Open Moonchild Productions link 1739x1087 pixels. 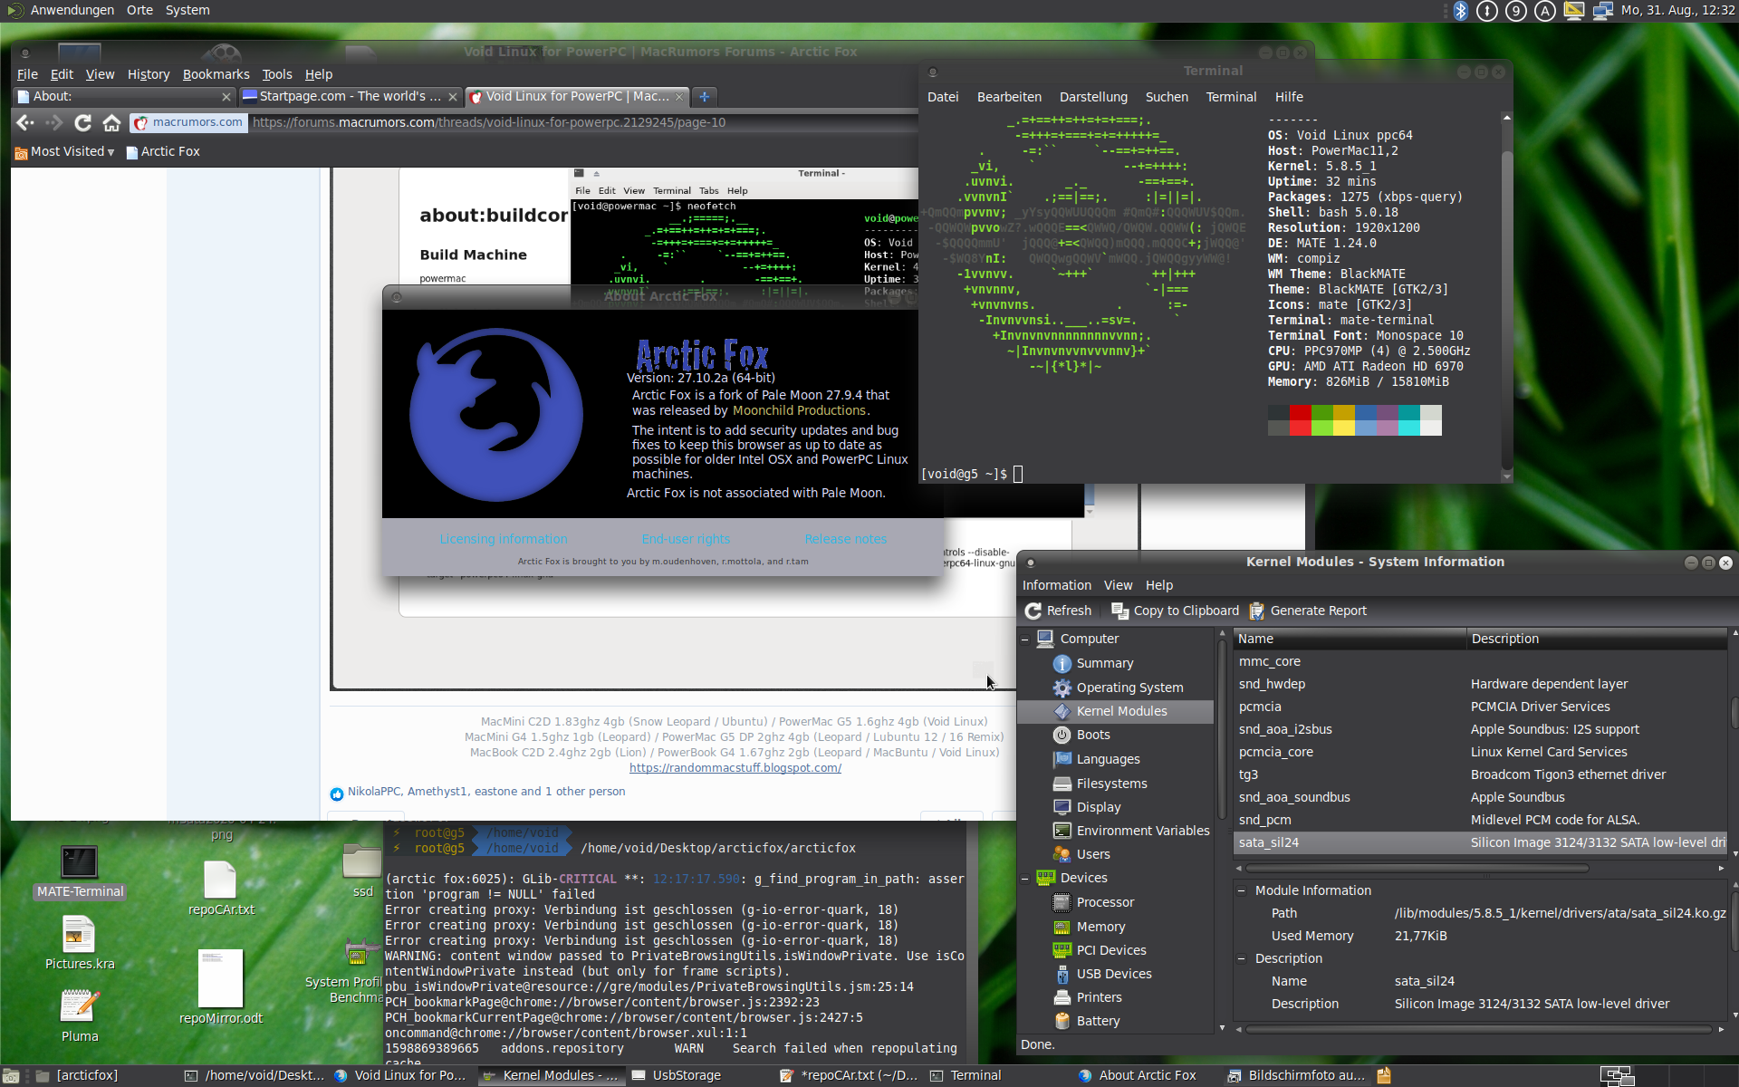(x=799, y=410)
